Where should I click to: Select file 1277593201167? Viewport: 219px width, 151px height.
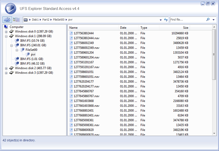click(83, 62)
